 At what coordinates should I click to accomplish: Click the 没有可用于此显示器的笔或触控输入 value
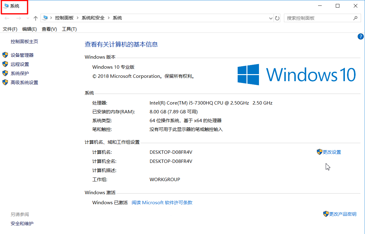pos(186,129)
